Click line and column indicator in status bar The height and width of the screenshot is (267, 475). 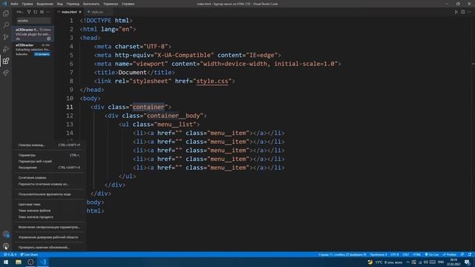pos(342,254)
